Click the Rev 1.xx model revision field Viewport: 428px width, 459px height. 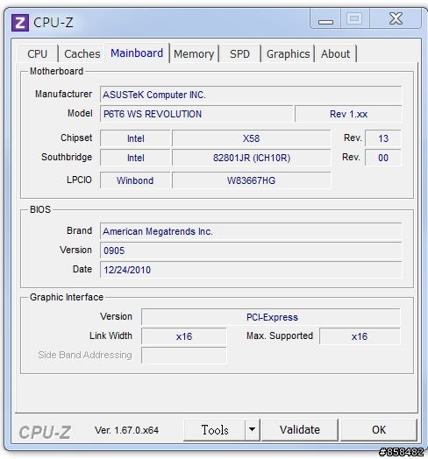pyautogui.click(x=348, y=114)
